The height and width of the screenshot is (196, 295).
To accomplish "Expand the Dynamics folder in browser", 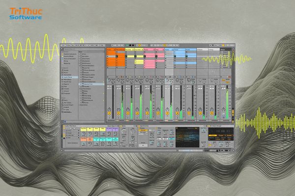I will click(x=79, y=56).
